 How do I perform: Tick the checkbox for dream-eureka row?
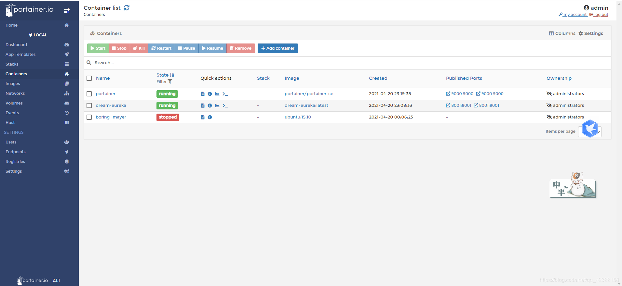point(89,106)
